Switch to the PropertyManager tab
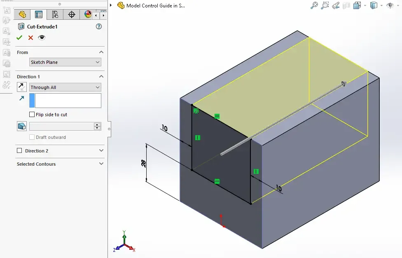Image resolution: width=402 pixels, height=258 pixels. (x=39, y=14)
